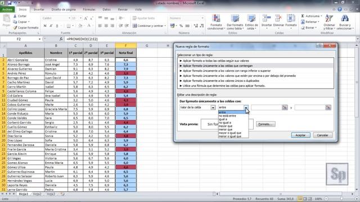Viewport: 360px width, 202px height.
Task: Choose 'igual a' from list
Action: coord(233,119)
